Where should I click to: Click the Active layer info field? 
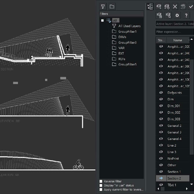click(x=175, y=24)
